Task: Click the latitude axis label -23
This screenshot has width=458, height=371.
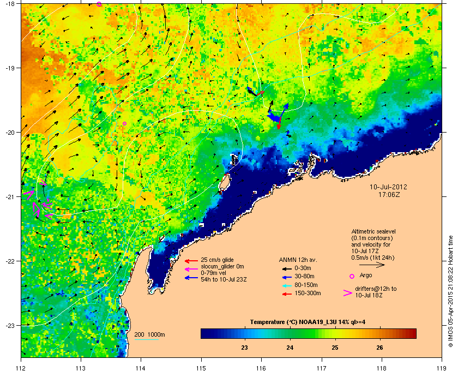Action: point(9,325)
